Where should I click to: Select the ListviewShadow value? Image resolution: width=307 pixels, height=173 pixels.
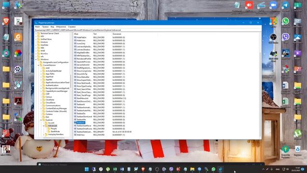point(83,49)
